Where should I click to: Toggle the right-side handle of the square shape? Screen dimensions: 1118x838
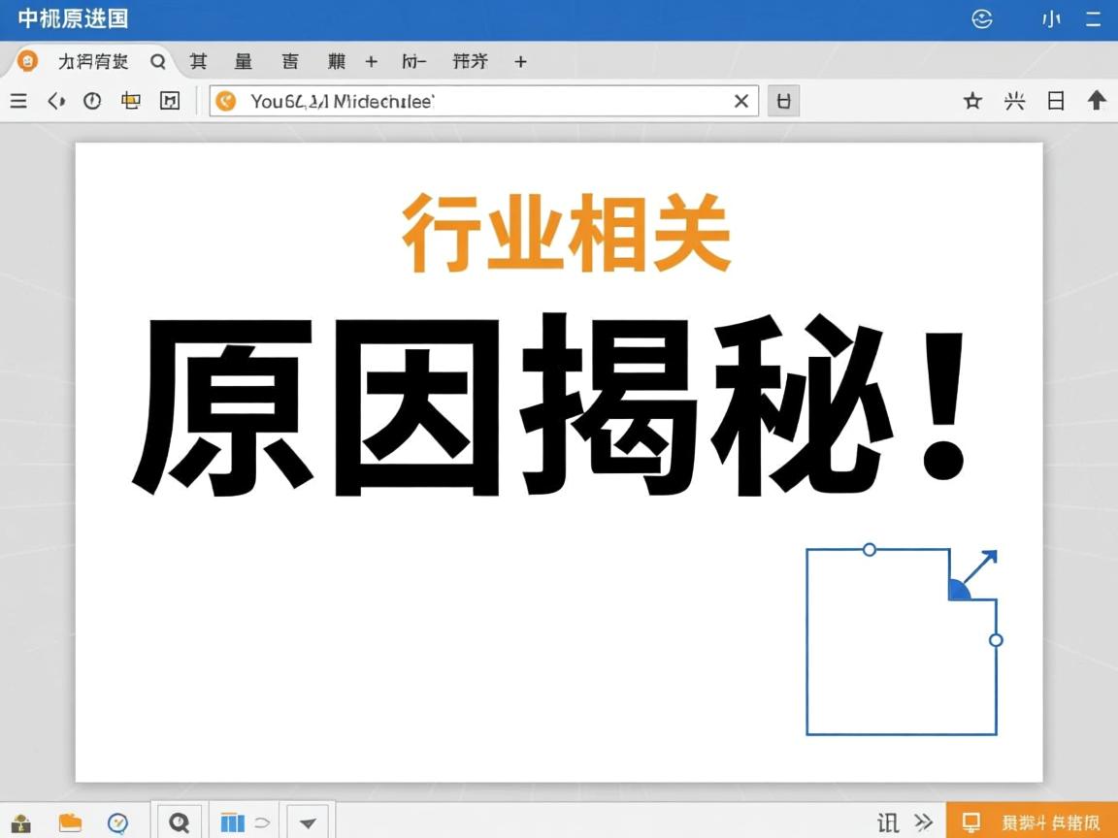click(x=997, y=640)
